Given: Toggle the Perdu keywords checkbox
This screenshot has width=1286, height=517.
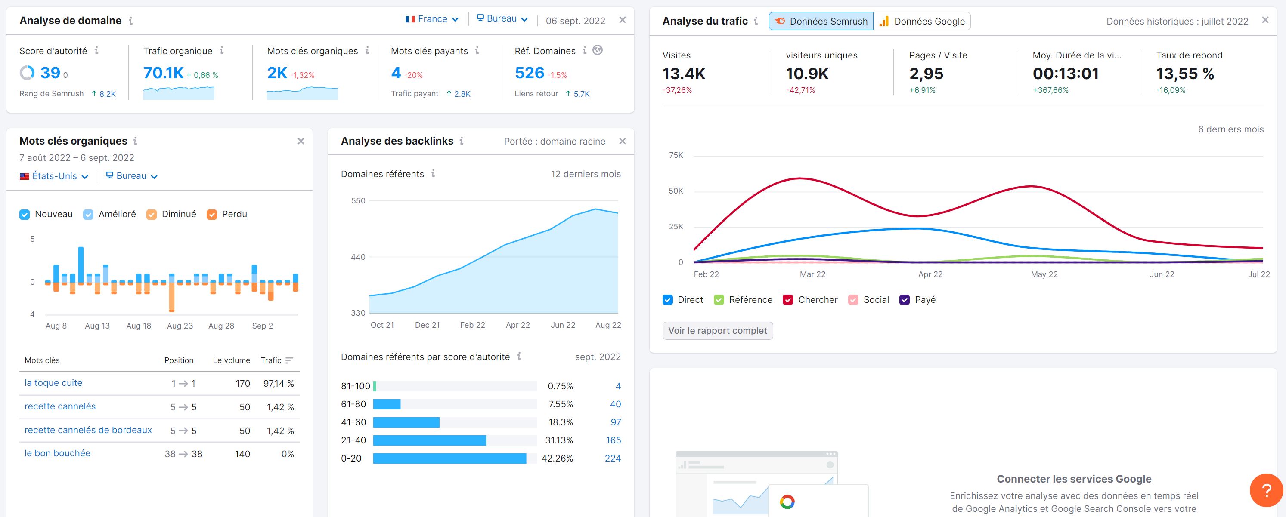Looking at the screenshot, I should pyautogui.click(x=212, y=214).
